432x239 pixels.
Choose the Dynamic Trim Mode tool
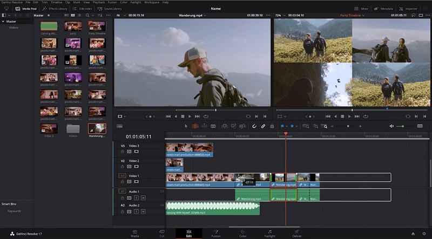[x=204, y=126]
